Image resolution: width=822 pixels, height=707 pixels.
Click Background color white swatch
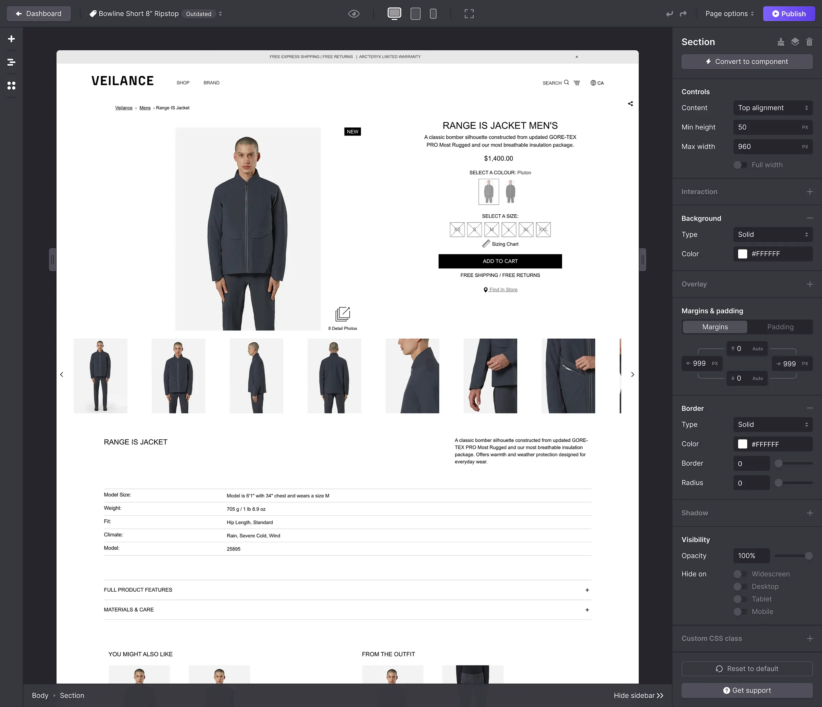pyautogui.click(x=742, y=254)
